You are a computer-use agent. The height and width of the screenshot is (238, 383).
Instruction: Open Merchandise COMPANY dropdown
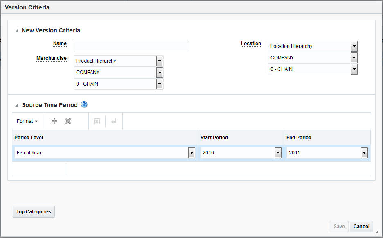160,73
